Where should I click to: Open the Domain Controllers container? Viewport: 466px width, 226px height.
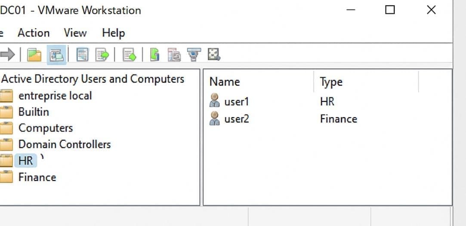coord(64,144)
